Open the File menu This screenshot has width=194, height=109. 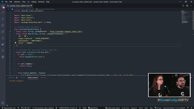pos(6,2)
